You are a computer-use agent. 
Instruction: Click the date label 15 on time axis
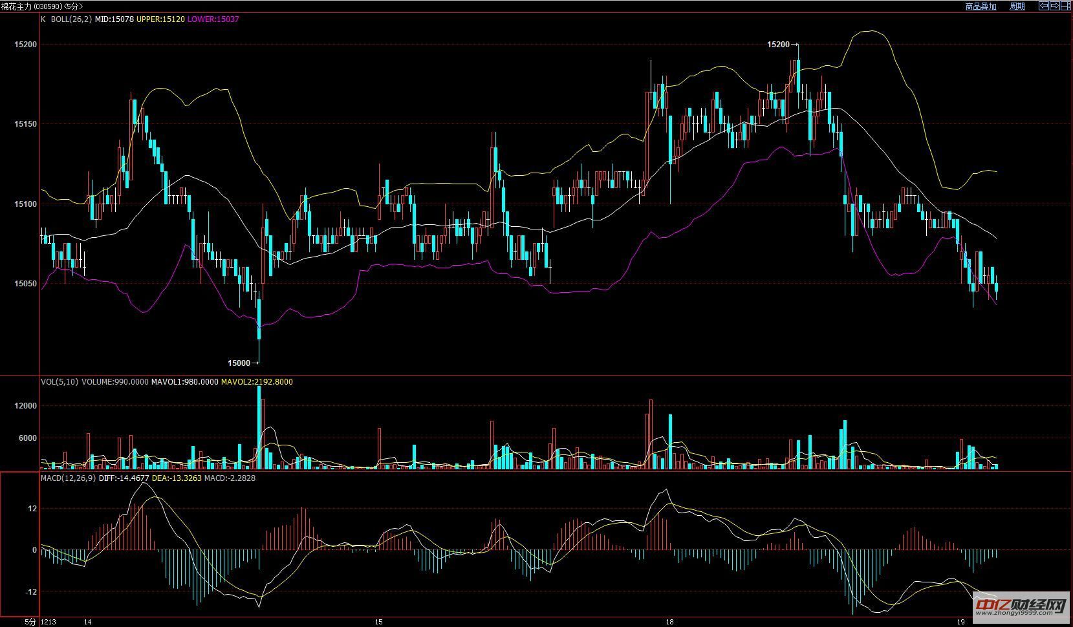379,622
